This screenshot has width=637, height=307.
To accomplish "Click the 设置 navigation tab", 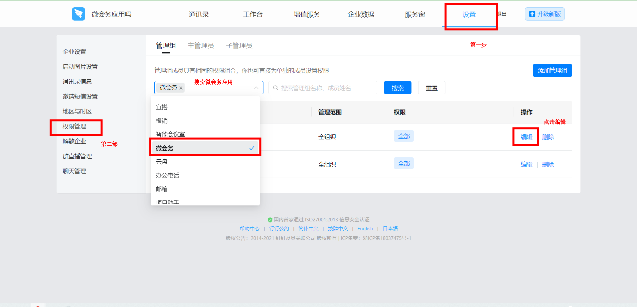I will click(469, 14).
